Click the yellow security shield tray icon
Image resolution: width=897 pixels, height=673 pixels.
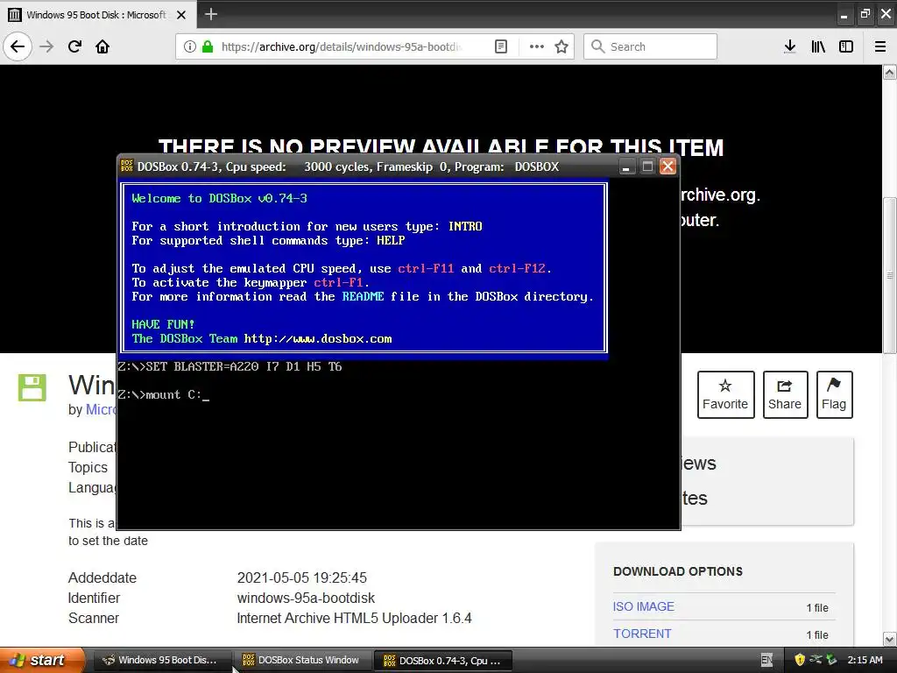pyautogui.click(x=800, y=660)
